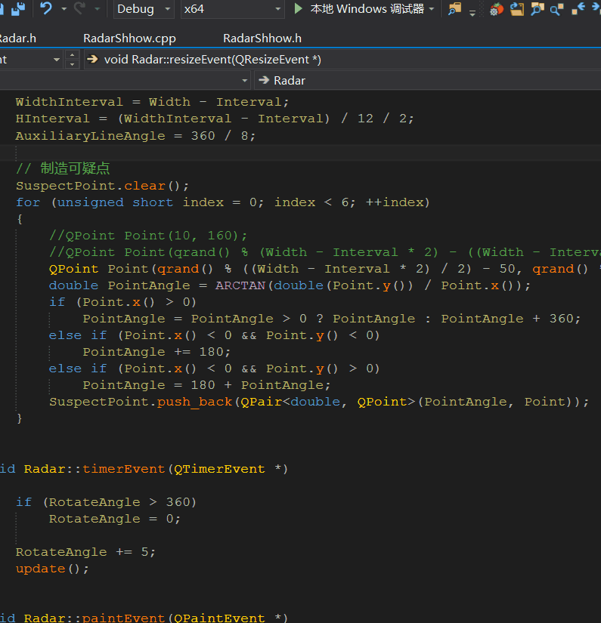Viewport: 601px width, 623px height.
Task: Open the member list showing void Radar::resizeEvent
Action: click(x=342, y=60)
